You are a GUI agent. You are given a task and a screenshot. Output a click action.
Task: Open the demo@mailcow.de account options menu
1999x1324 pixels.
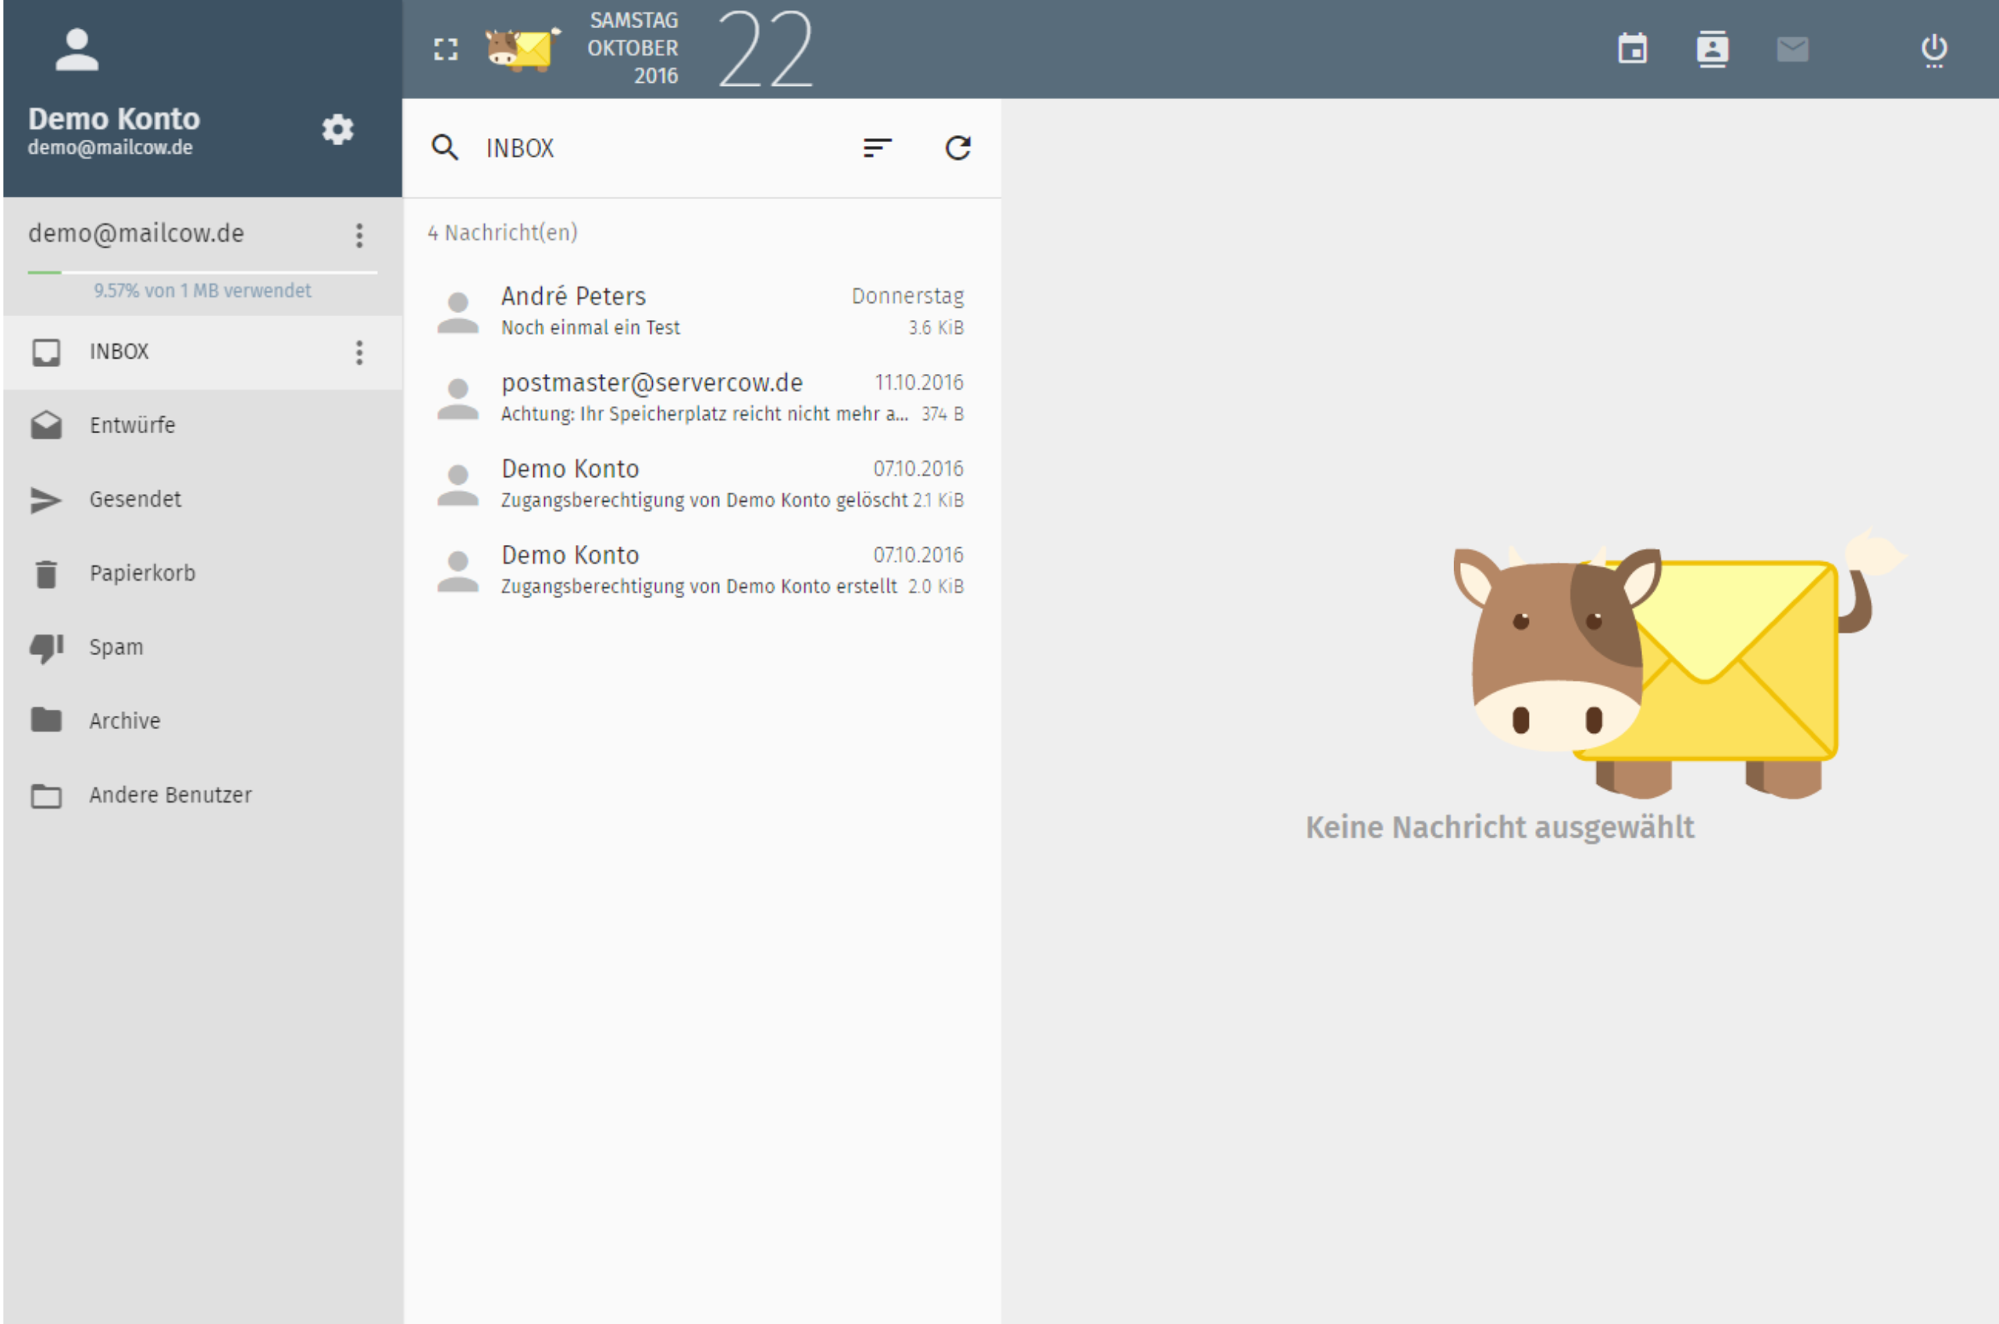[x=358, y=236]
